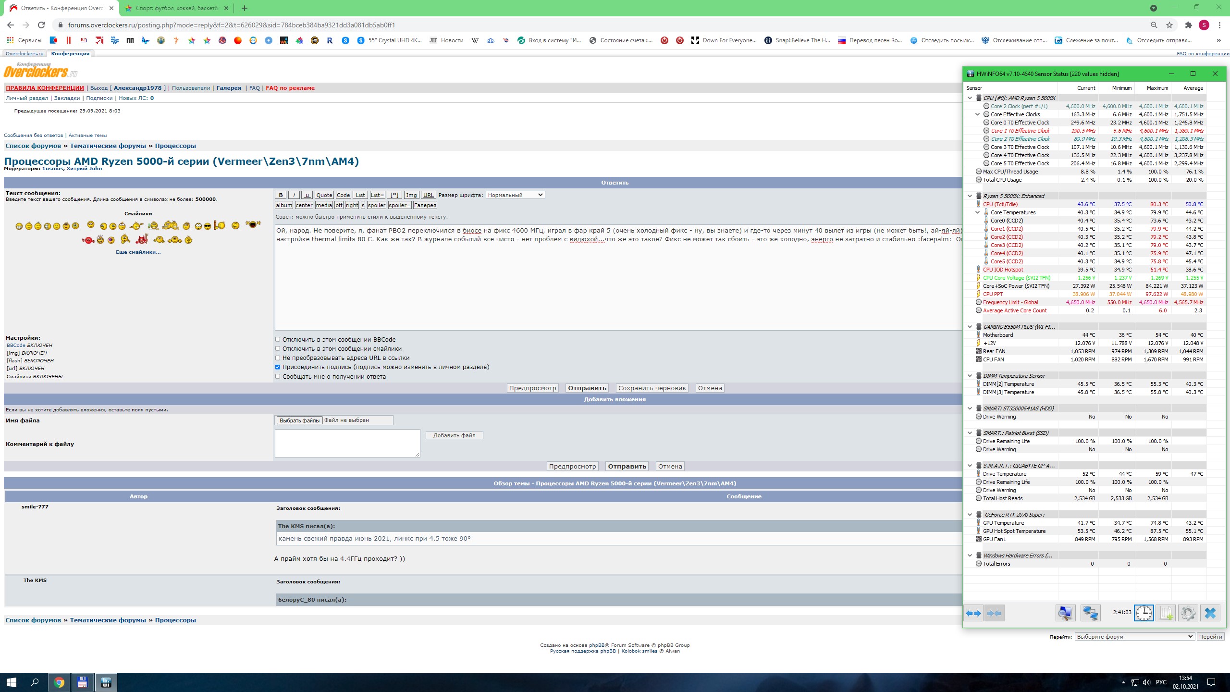Click 'Выбрать файлы' file chooser button

pos(299,420)
